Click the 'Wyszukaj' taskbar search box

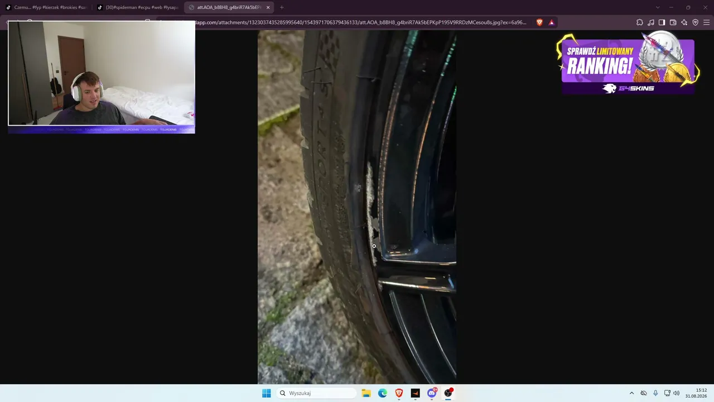317,393
